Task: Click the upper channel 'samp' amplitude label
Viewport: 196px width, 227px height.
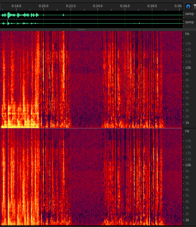Action: [x=189, y=14]
